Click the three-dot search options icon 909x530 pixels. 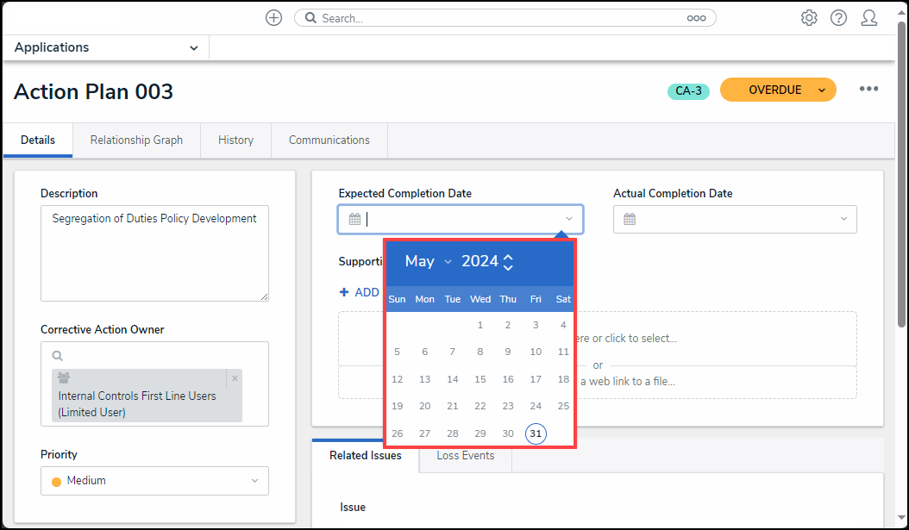[x=696, y=18]
